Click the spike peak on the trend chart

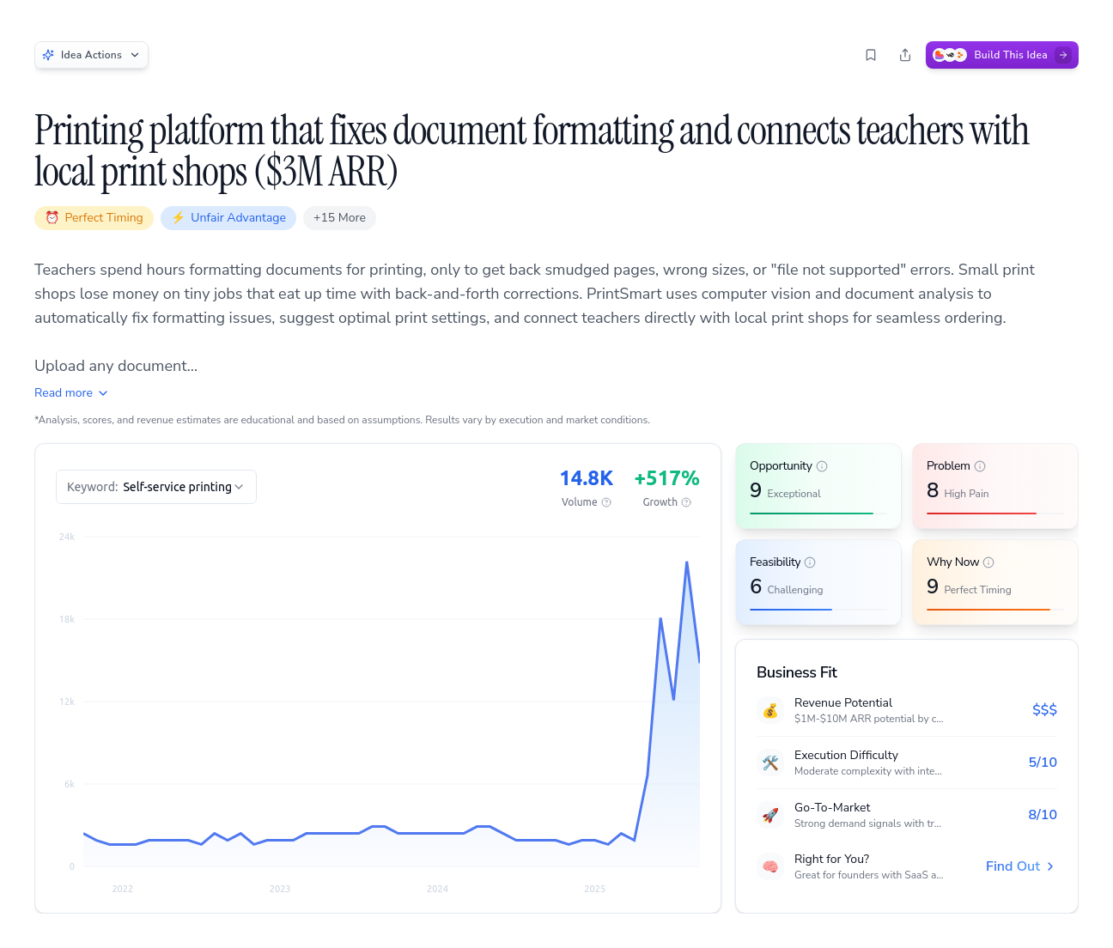coord(687,563)
